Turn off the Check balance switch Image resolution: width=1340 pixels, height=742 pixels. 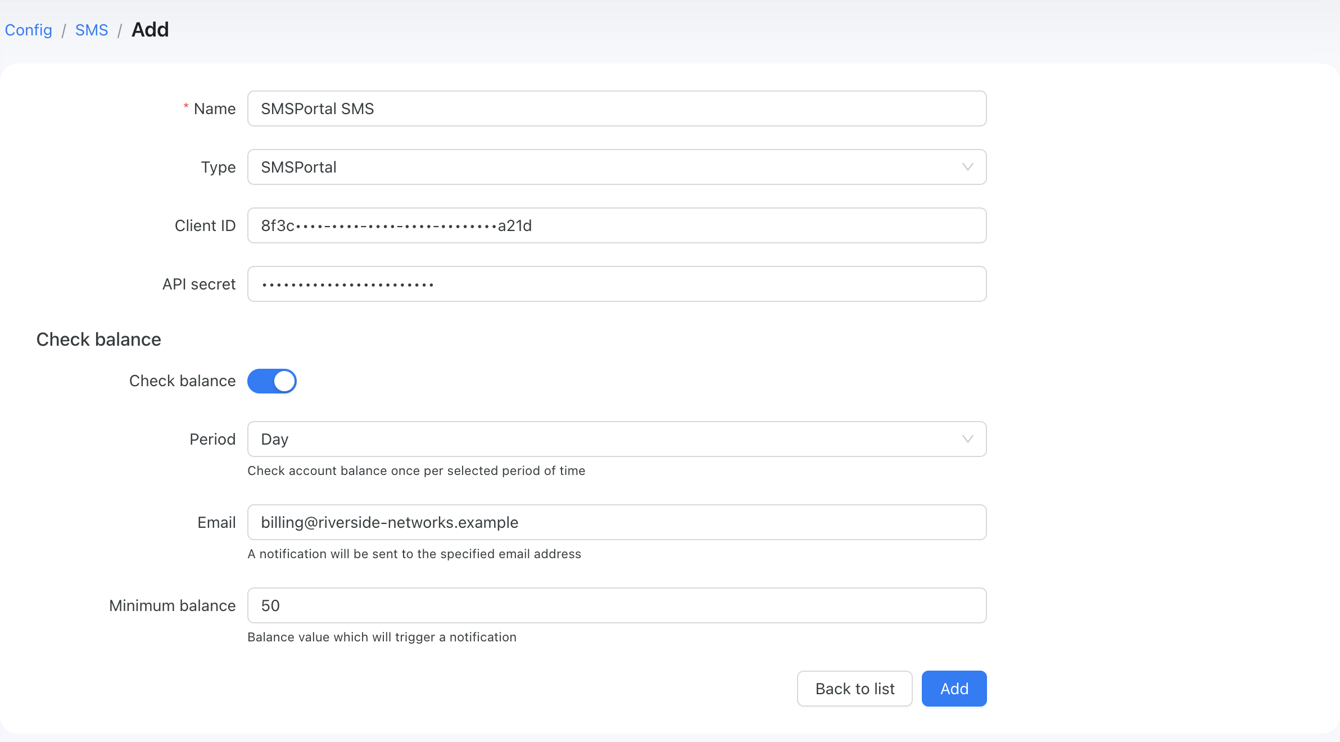tap(272, 381)
